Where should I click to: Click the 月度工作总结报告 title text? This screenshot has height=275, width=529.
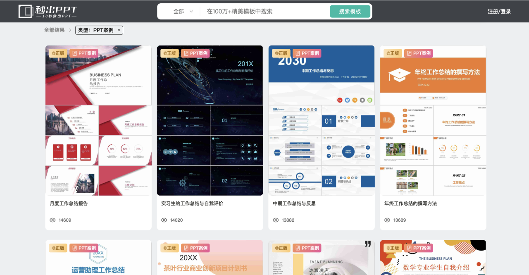tap(69, 203)
